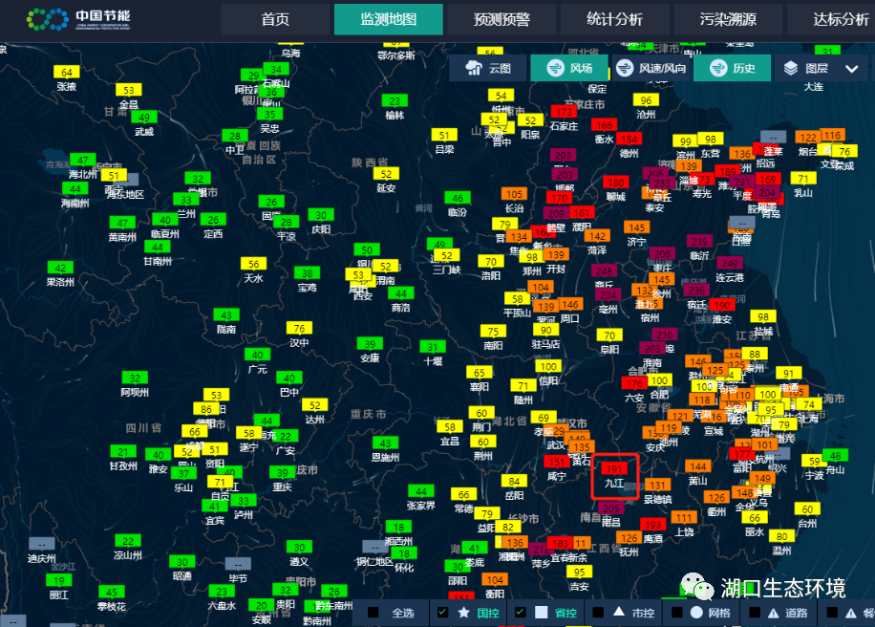Switch to the 预测预警 tab
The image size is (875, 627).
click(x=502, y=19)
